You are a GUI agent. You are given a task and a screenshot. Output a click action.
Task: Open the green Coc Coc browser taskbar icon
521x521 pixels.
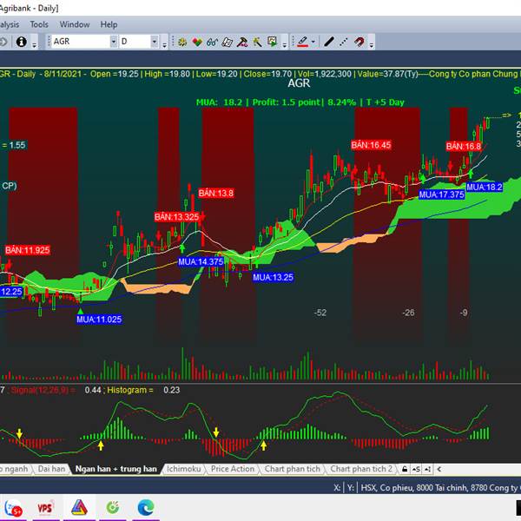click(x=113, y=508)
